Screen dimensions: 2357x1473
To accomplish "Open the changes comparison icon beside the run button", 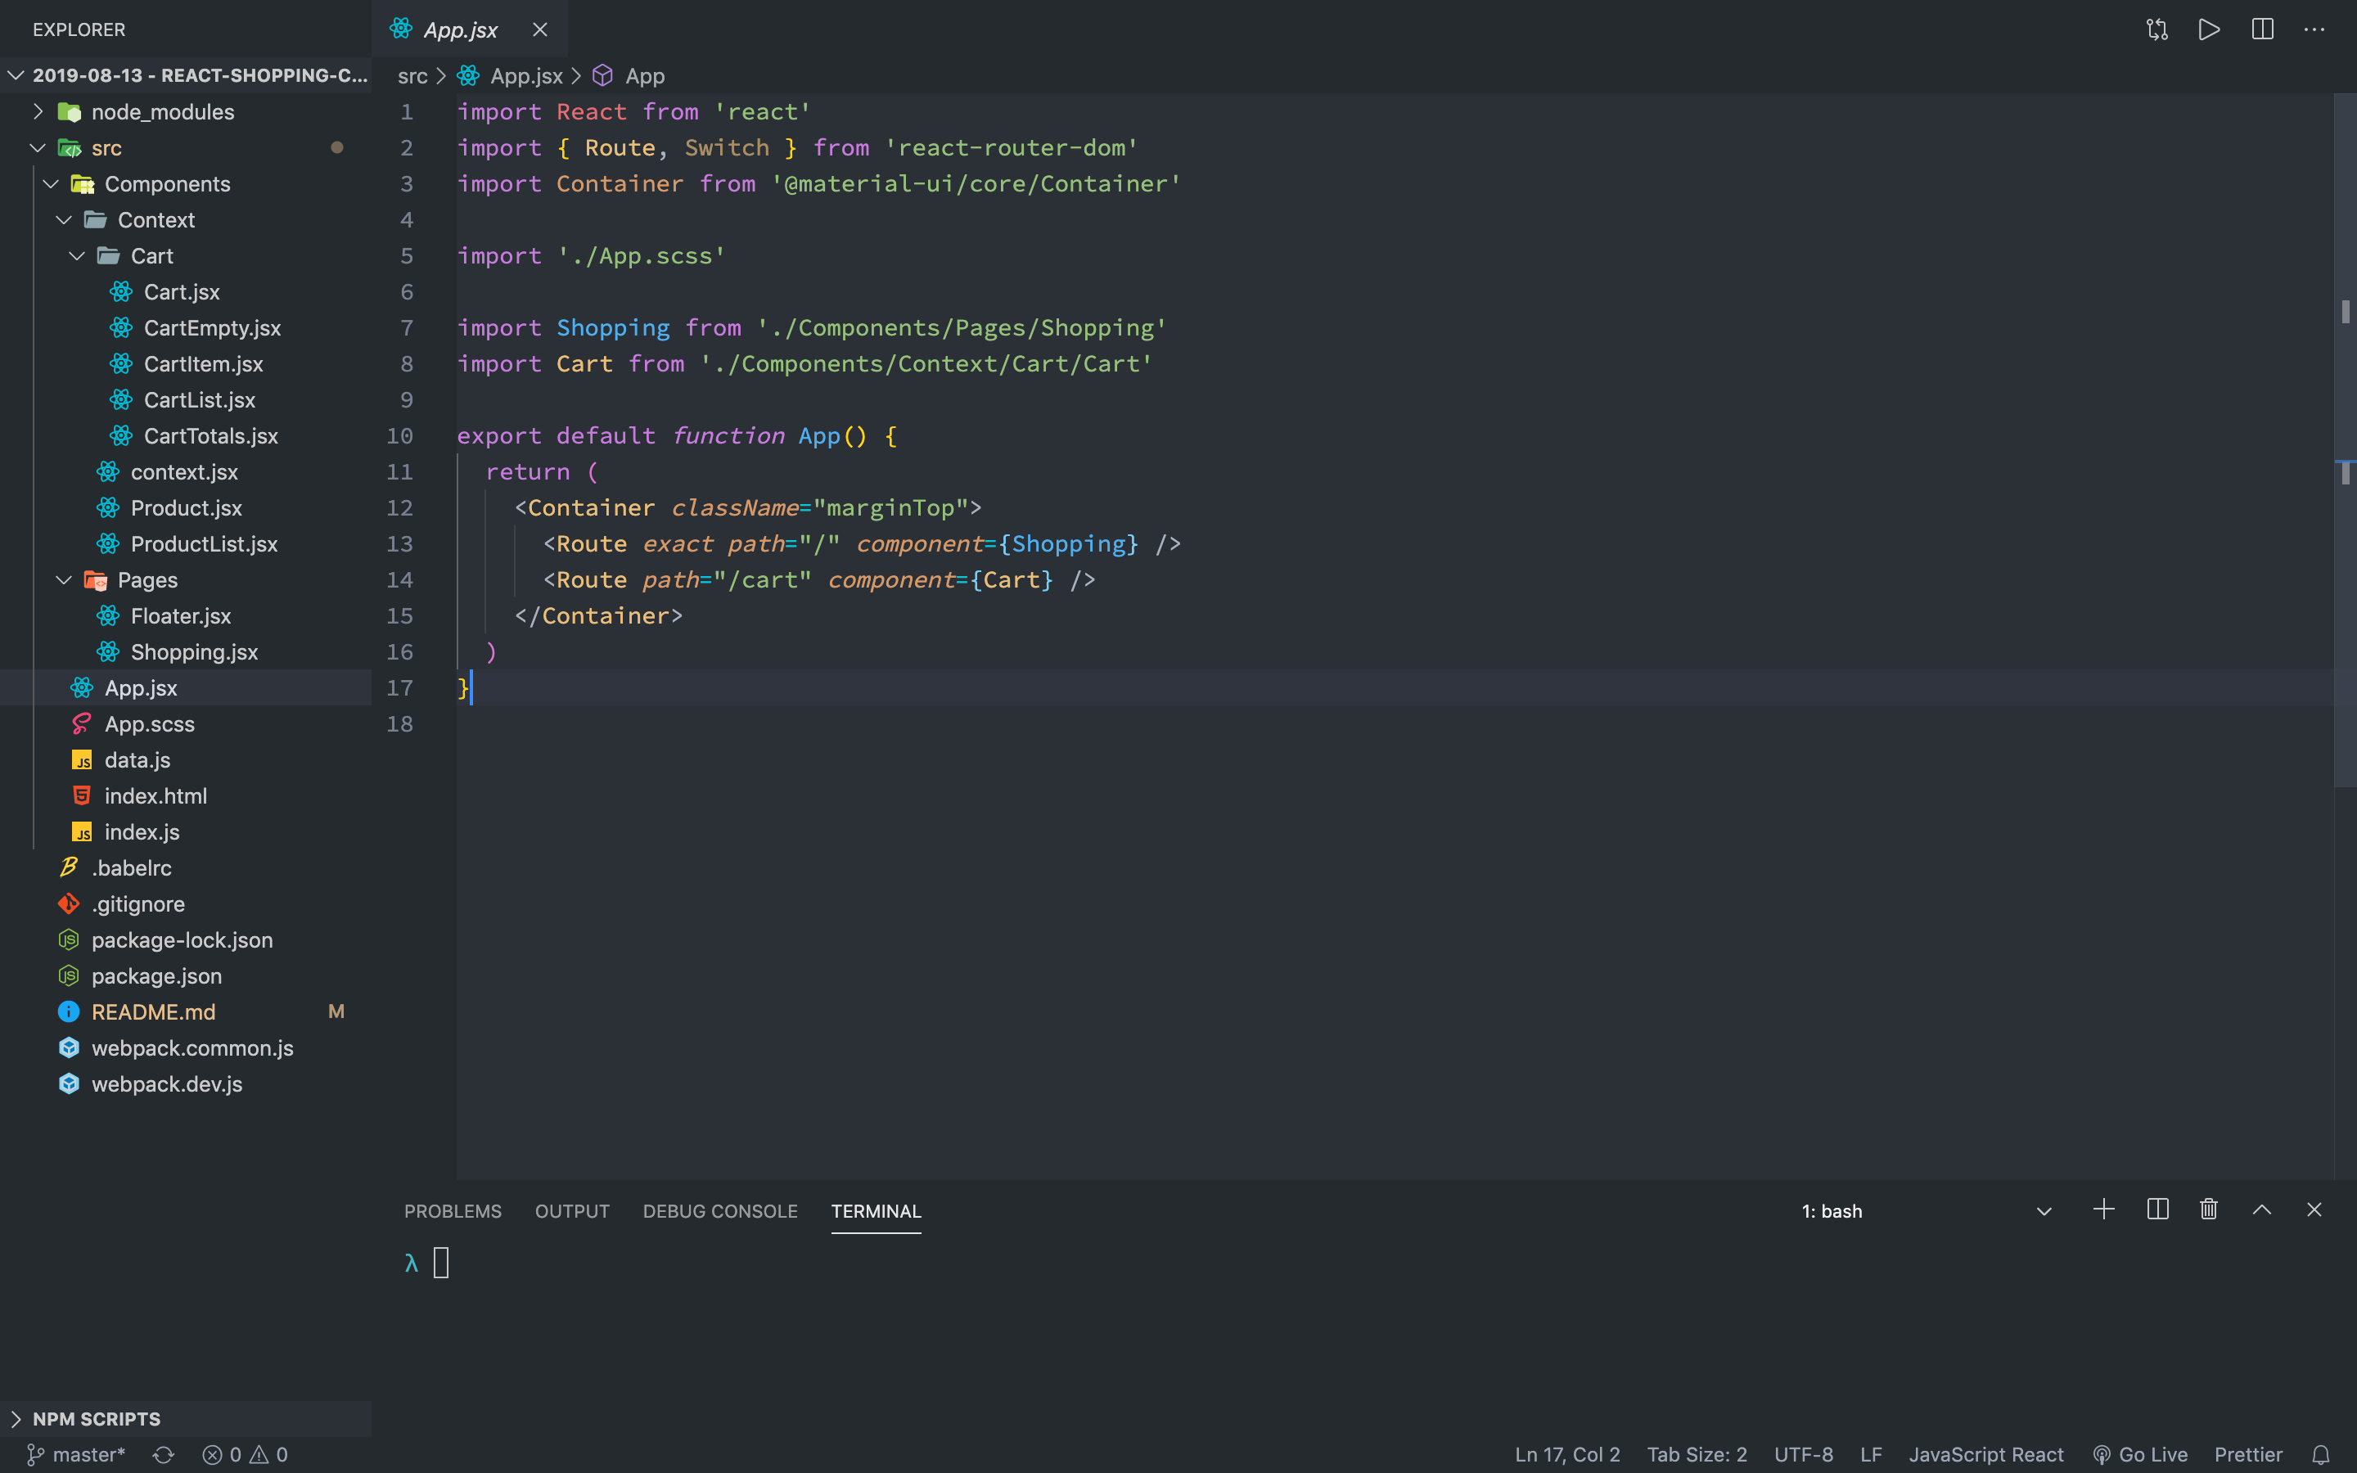I will pos(2156,29).
